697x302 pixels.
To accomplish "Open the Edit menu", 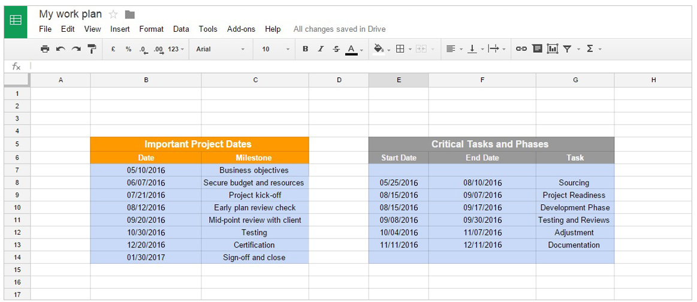I will coord(68,29).
